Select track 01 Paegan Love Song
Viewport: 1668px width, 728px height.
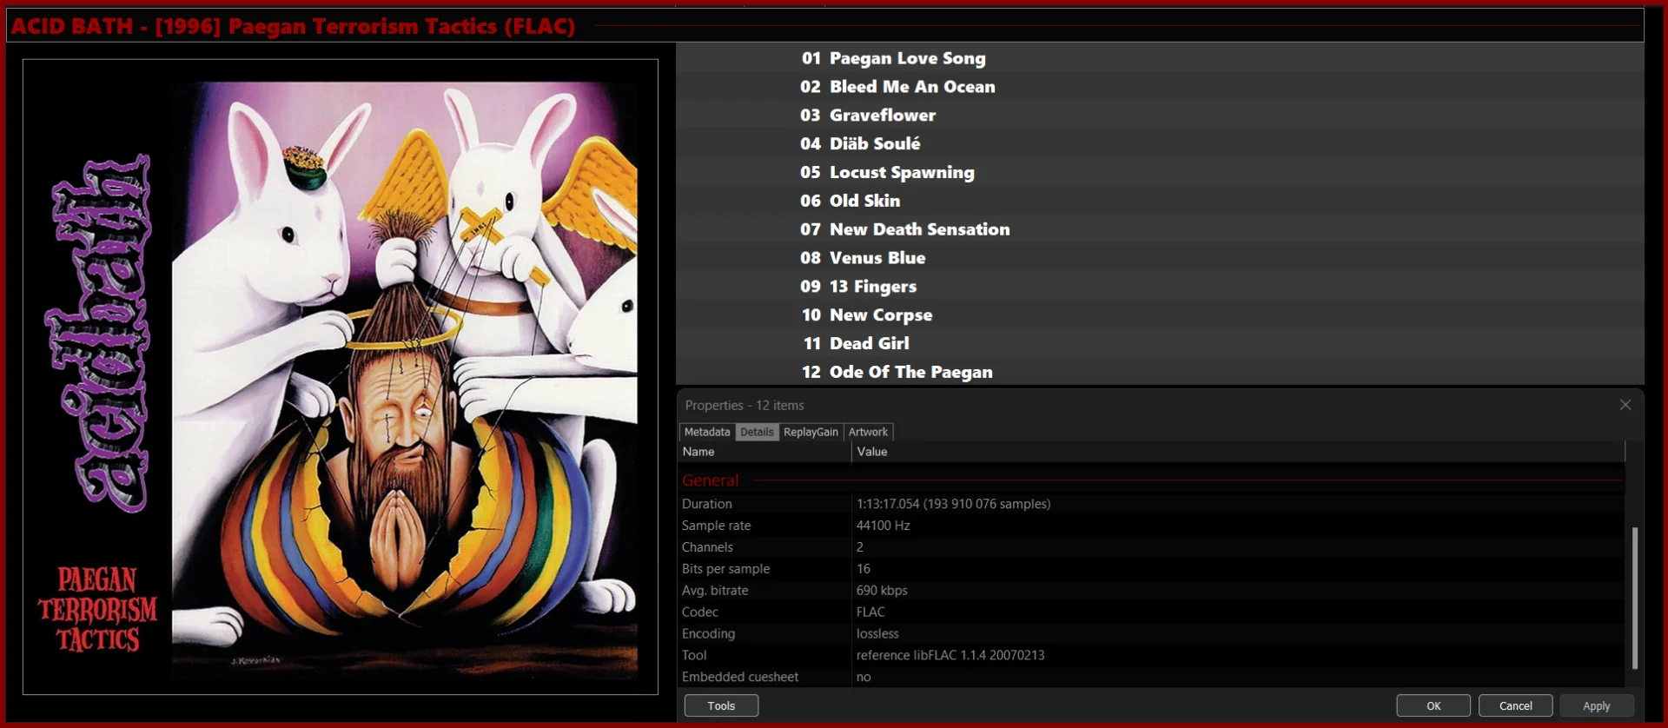tap(1160, 58)
